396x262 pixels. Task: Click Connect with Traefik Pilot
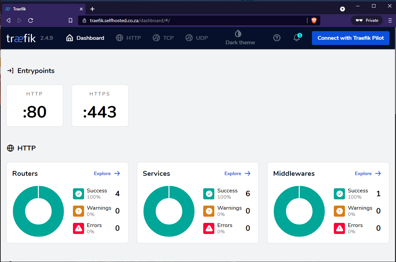(x=350, y=38)
